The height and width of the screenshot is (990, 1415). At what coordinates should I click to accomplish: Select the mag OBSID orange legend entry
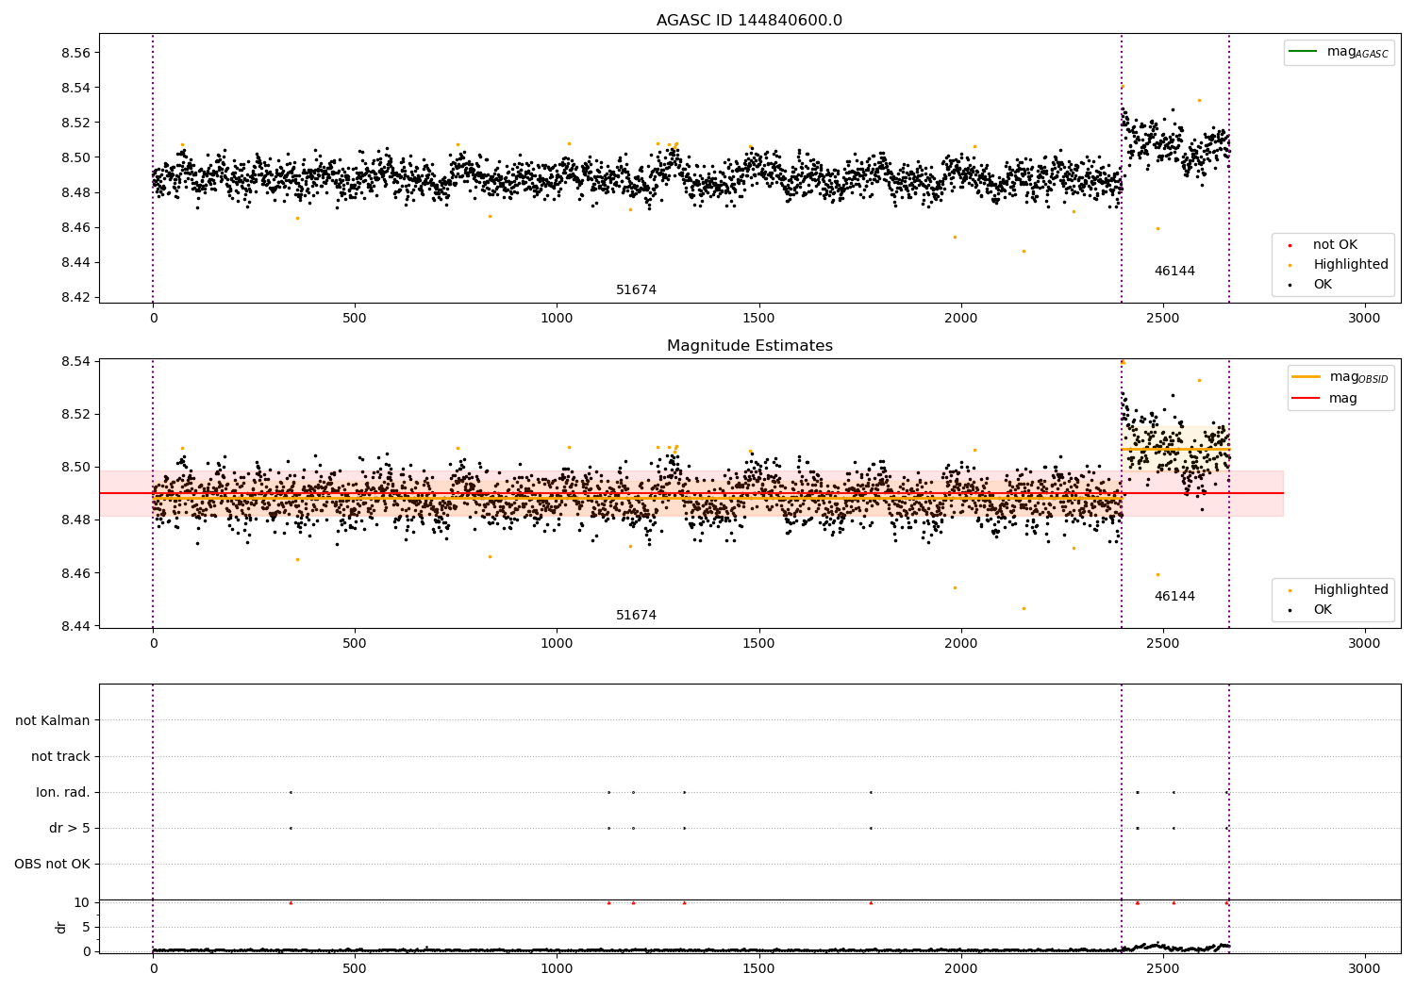[1340, 377]
